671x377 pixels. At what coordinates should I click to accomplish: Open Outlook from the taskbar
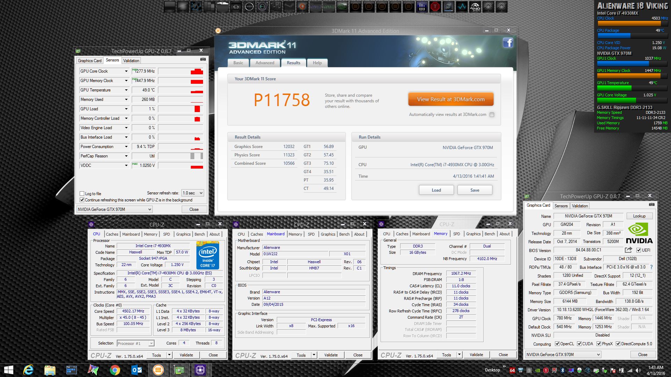coord(136,370)
